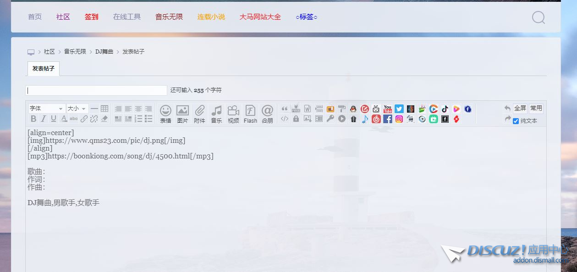
Task: Go to DJ舞曲 breadcrumb link
Action: tap(104, 52)
